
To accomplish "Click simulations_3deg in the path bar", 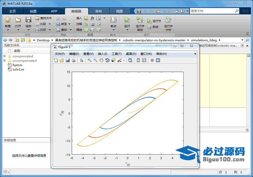I will tap(204, 40).
